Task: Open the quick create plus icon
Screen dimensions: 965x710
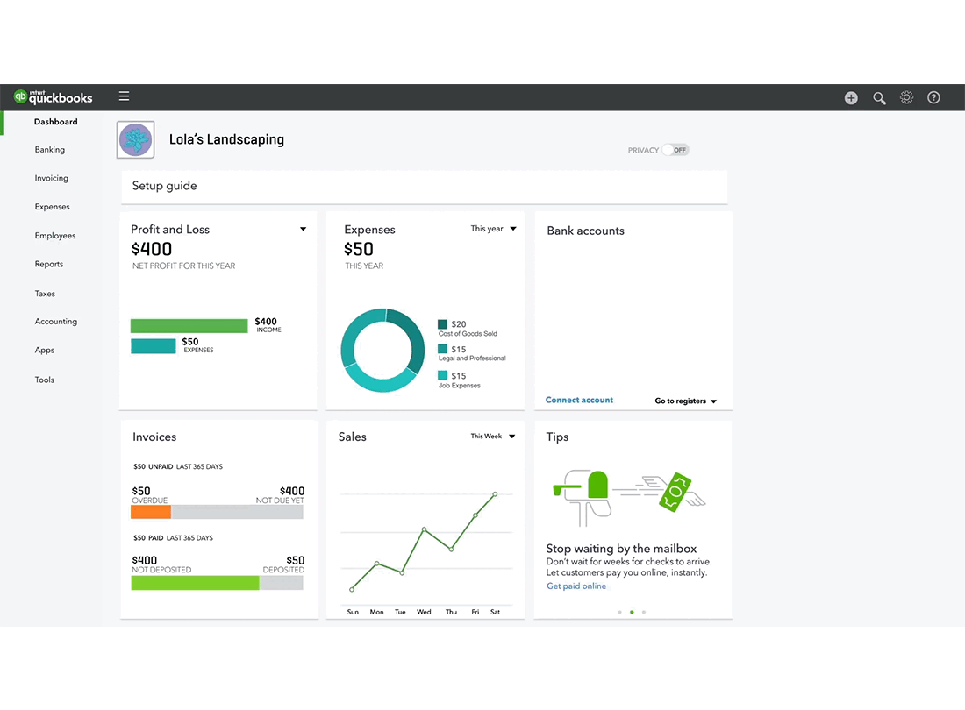Action: click(x=850, y=97)
